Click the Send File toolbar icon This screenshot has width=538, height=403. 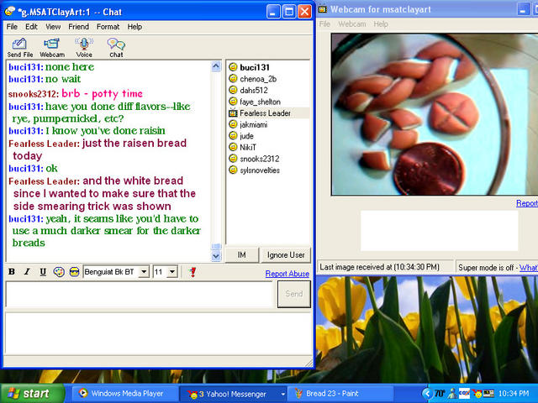pos(20,47)
